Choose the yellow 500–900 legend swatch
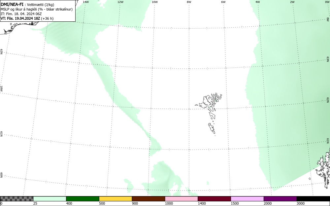The image size is (330, 206). tap(115, 199)
